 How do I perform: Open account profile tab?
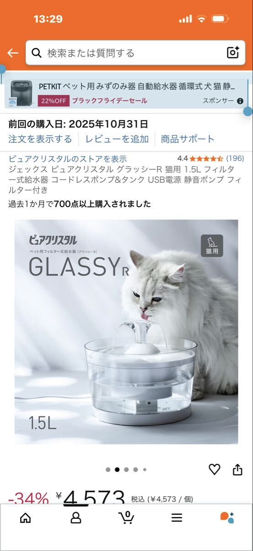76,518
